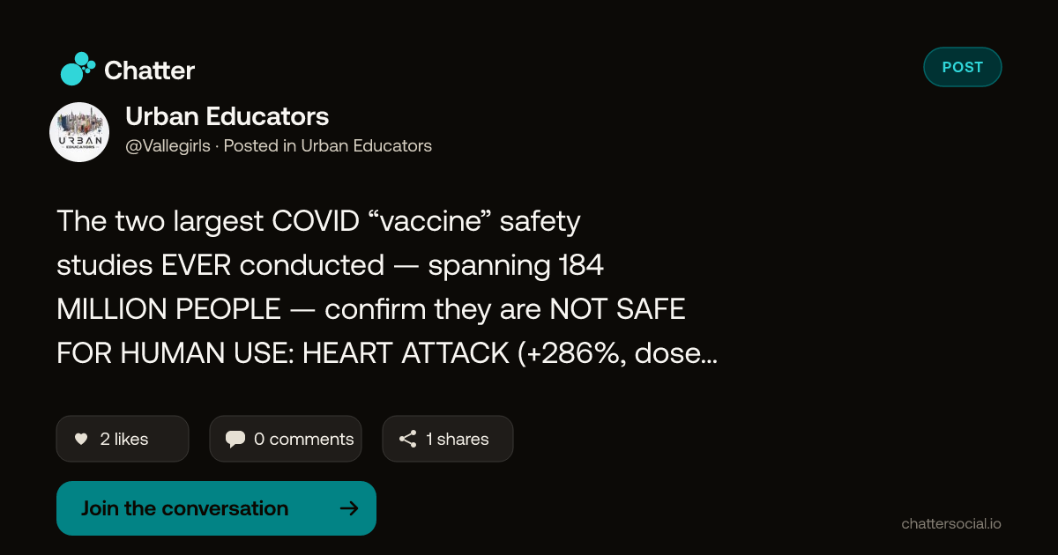Open the Urban Educators profile avatar
1058x555 pixels.
[79, 132]
